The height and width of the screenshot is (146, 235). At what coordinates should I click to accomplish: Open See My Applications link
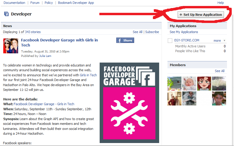(x=184, y=32)
